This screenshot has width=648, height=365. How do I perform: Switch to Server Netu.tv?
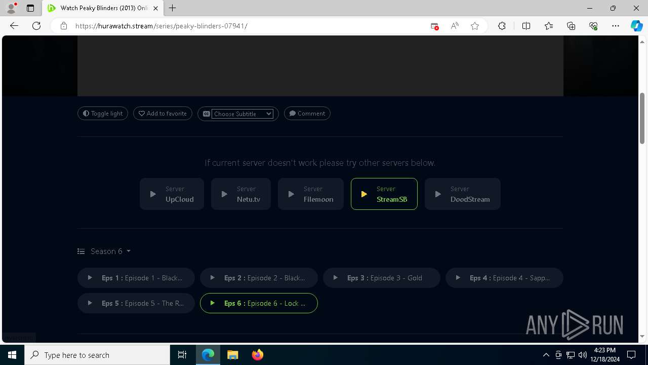point(240,194)
